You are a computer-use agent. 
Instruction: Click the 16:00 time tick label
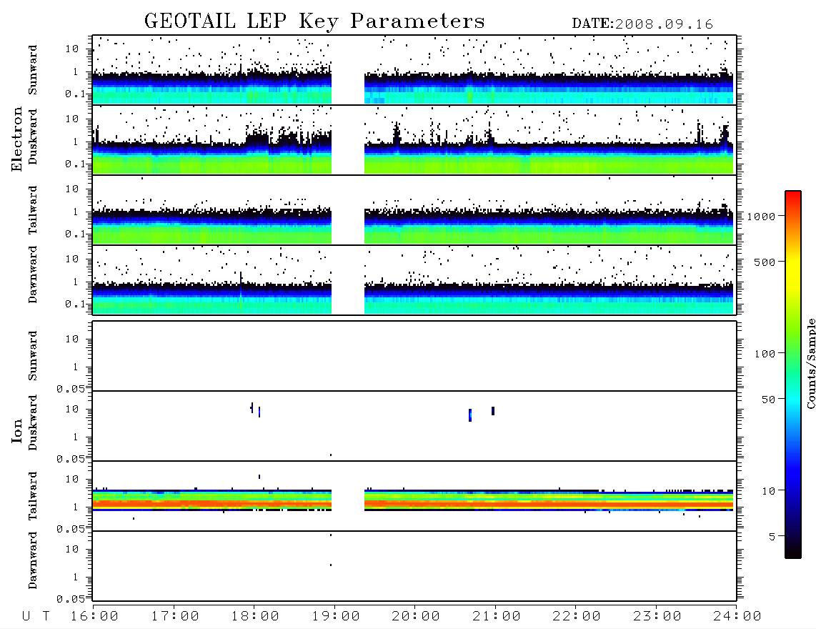[x=94, y=617]
